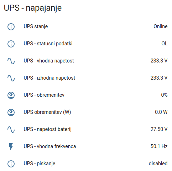Click the UPS - napajanje card title
The width and height of the screenshot is (172, 171).
pyautogui.click(x=33, y=8)
